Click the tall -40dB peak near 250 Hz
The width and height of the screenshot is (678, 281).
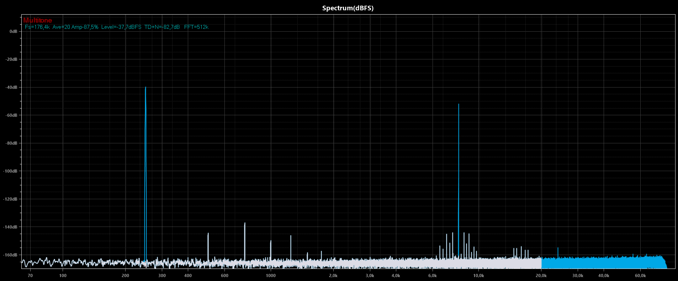coord(145,174)
